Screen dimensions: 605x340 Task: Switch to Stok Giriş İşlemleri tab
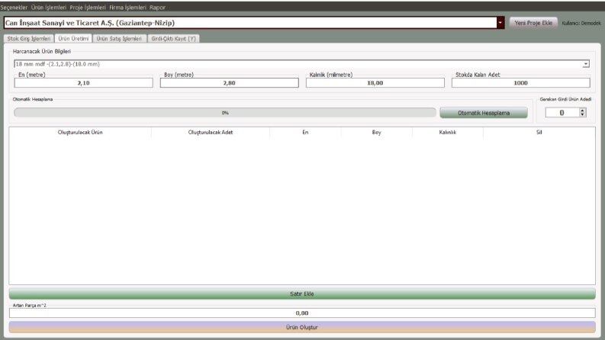(29, 39)
